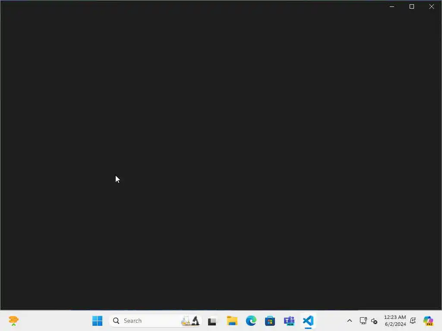Launch Copilot preview from the taskbar
The width and height of the screenshot is (442, 331).
(428, 321)
